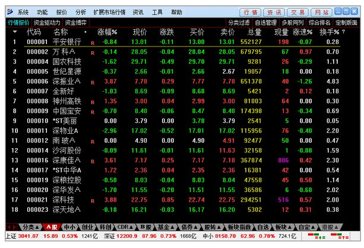Open the column dropdown triangle before 代码
364x248 pixels.
coord(15,32)
